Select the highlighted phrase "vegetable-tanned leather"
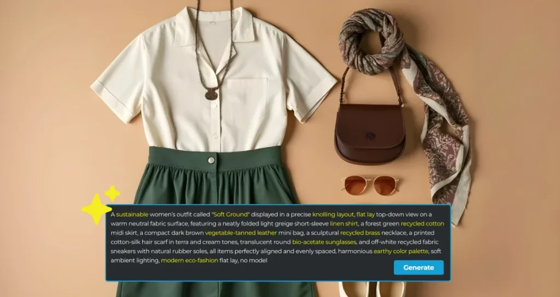The height and width of the screenshot is (297, 560). (x=241, y=233)
